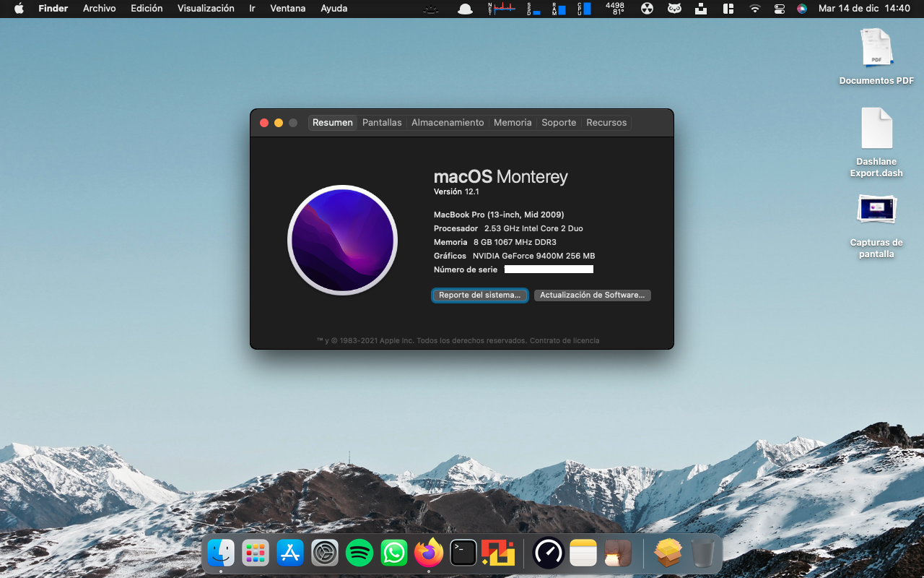Viewport: 924px width, 578px height.
Task: Switch to the Pantallas tab
Action: point(382,123)
